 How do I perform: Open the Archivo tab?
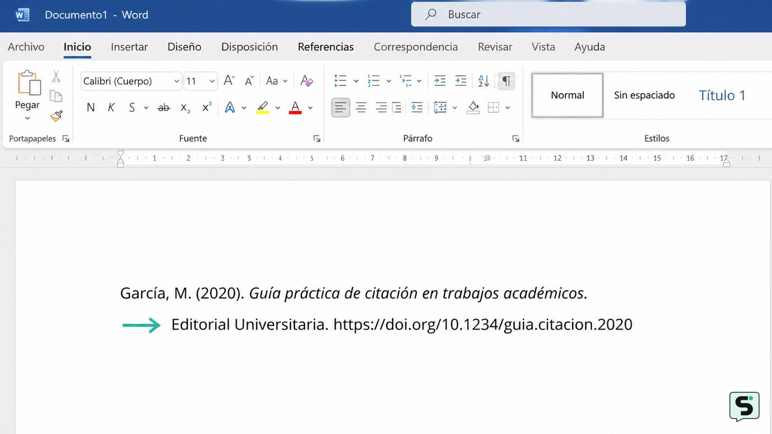pyautogui.click(x=26, y=47)
